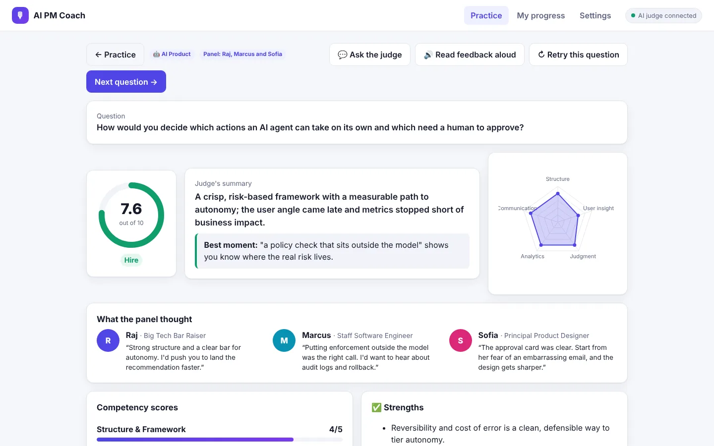
Task: Click Read feedback aloud button
Action: 470,55
